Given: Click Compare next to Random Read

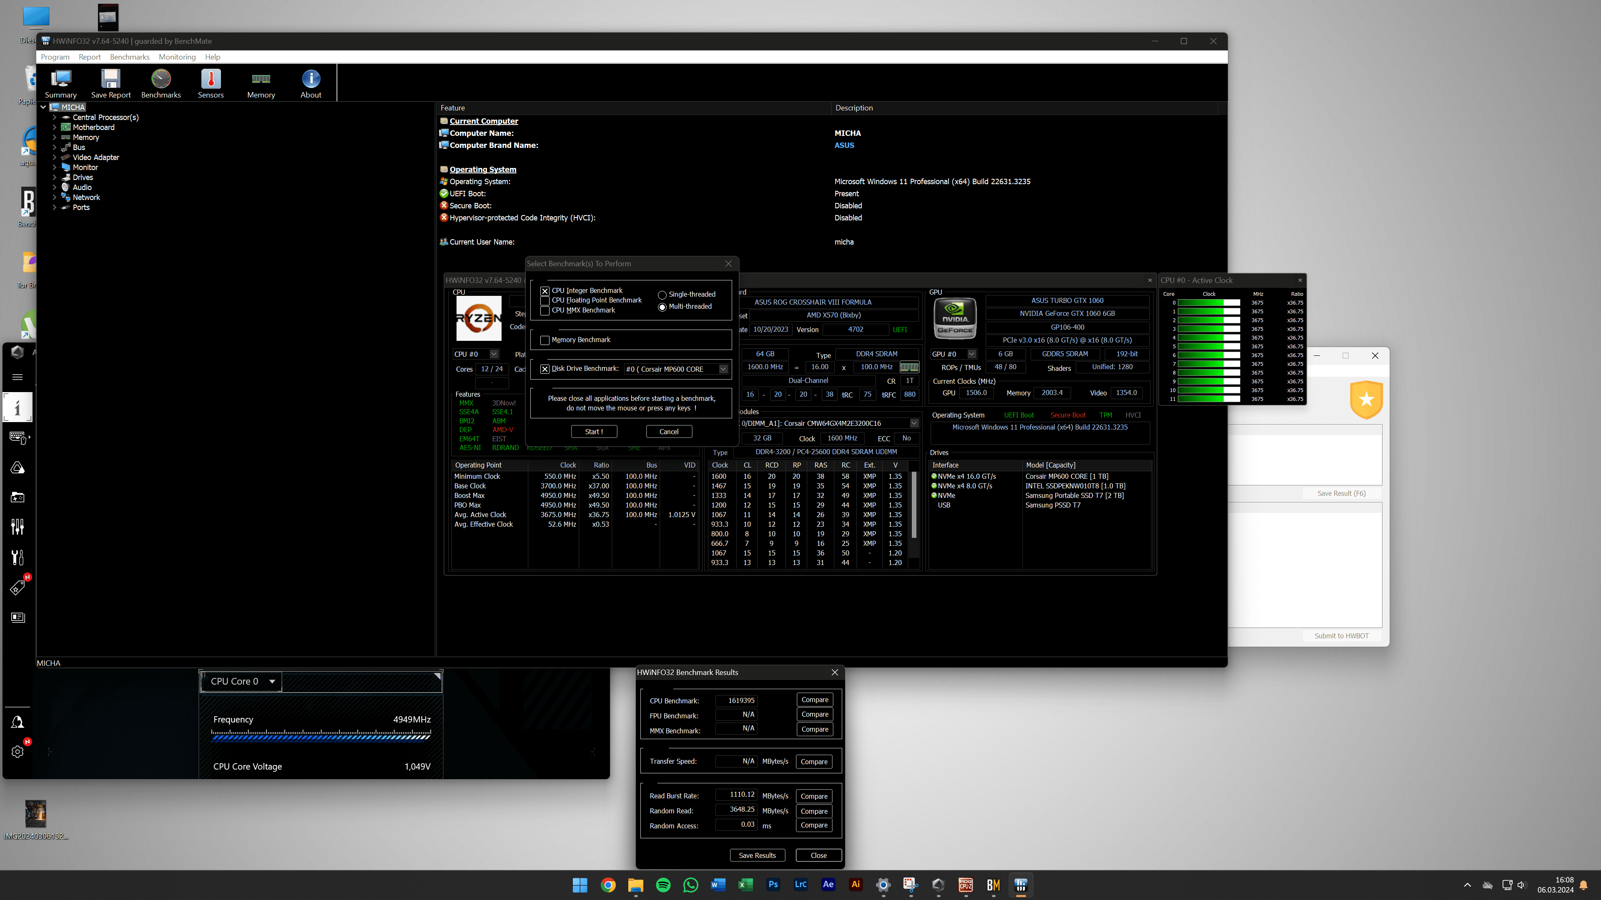Looking at the screenshot, I should [x=814, y=811].
